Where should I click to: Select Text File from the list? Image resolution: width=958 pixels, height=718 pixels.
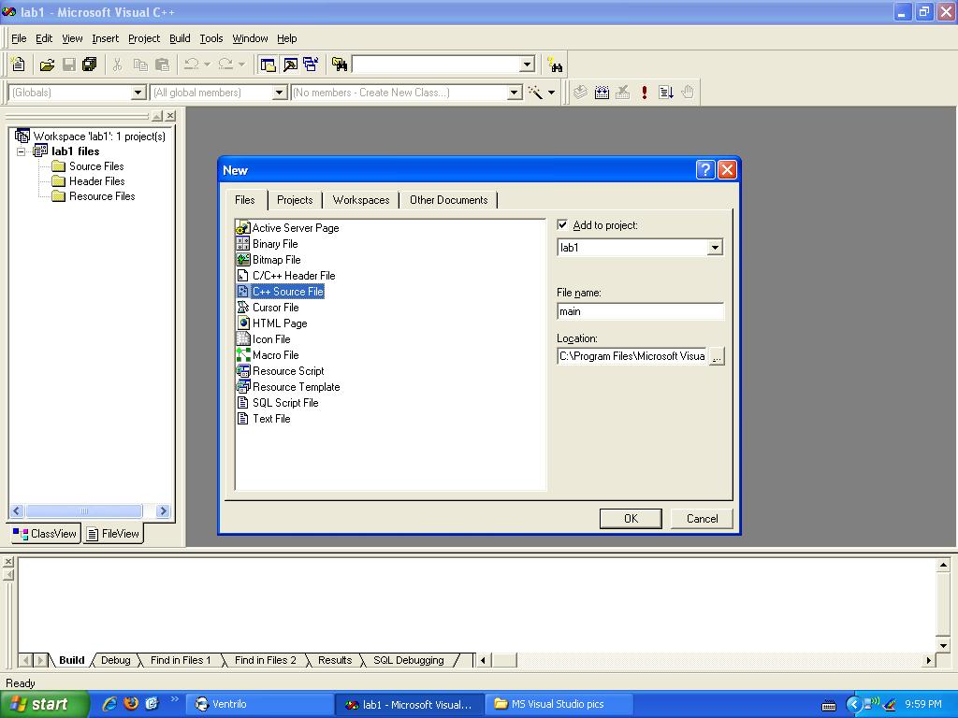click(x=271, y=419)
